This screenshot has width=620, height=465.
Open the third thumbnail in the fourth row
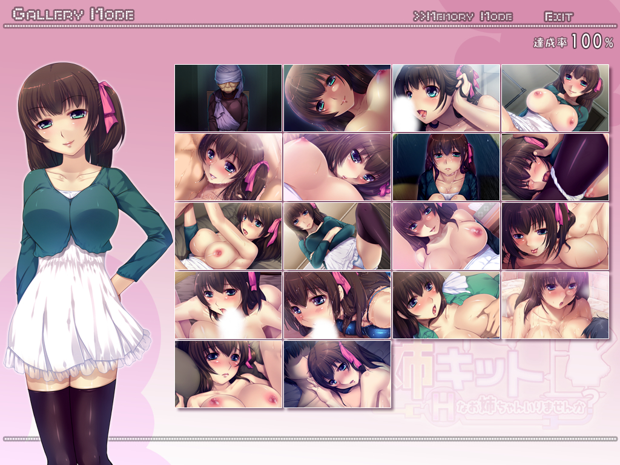[x=446, y=305]
